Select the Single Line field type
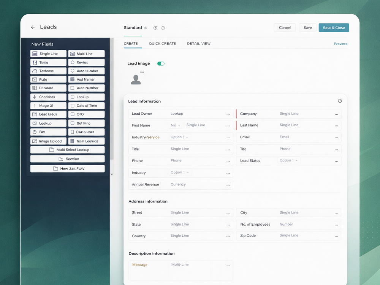The image size is (380, 285). click(x=48, y=54)
